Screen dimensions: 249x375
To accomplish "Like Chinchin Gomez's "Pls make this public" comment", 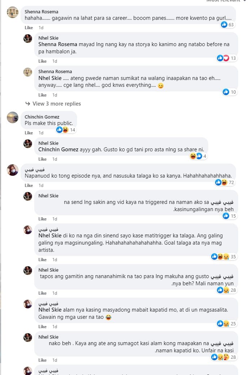I will (x=28, y=133).
